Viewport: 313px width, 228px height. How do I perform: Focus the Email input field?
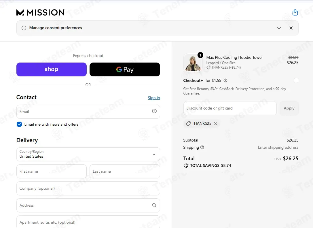[x=88, y=112]
